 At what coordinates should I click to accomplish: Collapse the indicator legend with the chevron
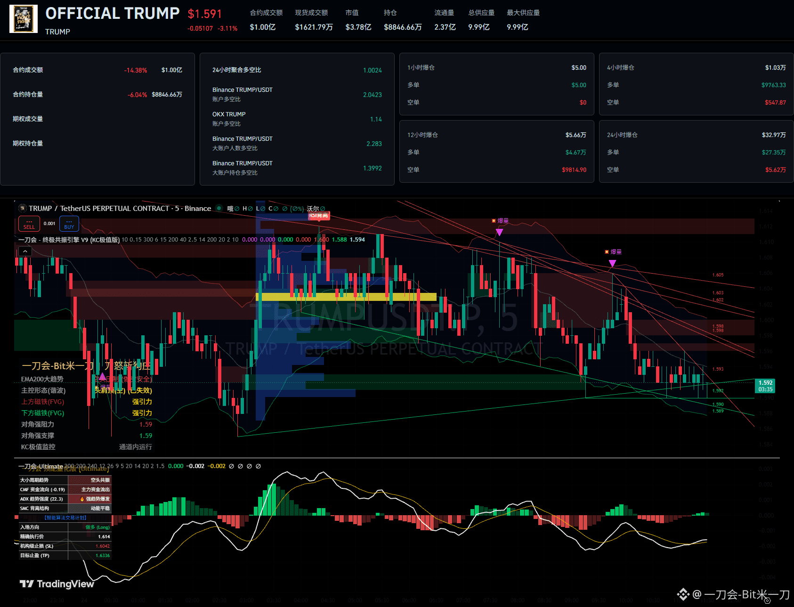tap(25, 251)
